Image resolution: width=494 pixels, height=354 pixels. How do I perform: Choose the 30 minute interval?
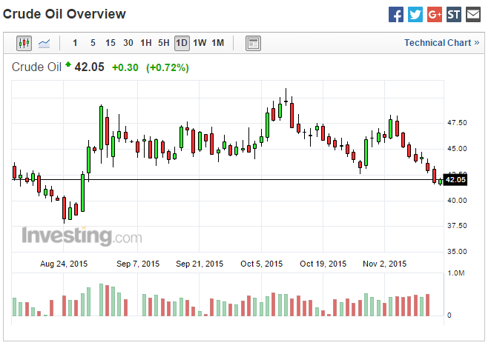coord(128,43)
